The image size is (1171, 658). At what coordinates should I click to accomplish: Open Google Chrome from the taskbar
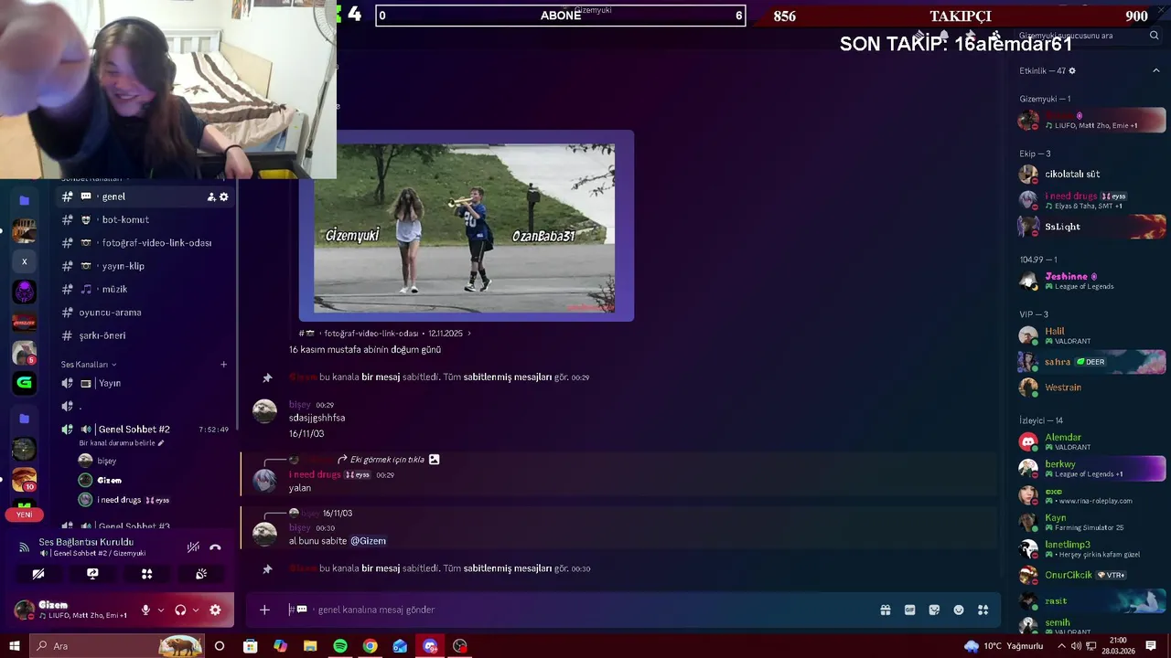(370, 646)
